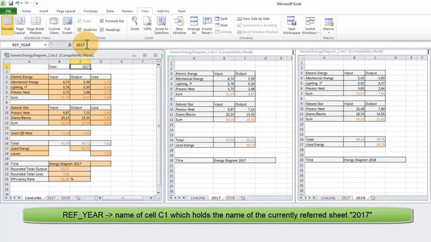Open the Formulas ribbon tab
The image size is (431, 242).
[91, 11]
